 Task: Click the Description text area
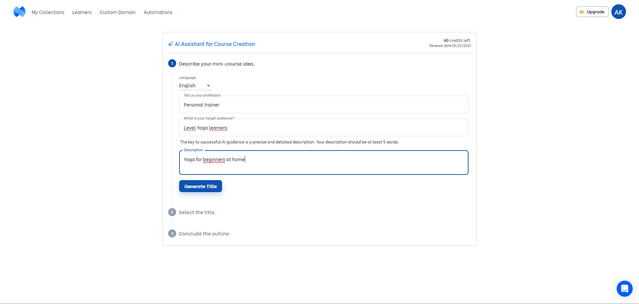pos(324,162)
